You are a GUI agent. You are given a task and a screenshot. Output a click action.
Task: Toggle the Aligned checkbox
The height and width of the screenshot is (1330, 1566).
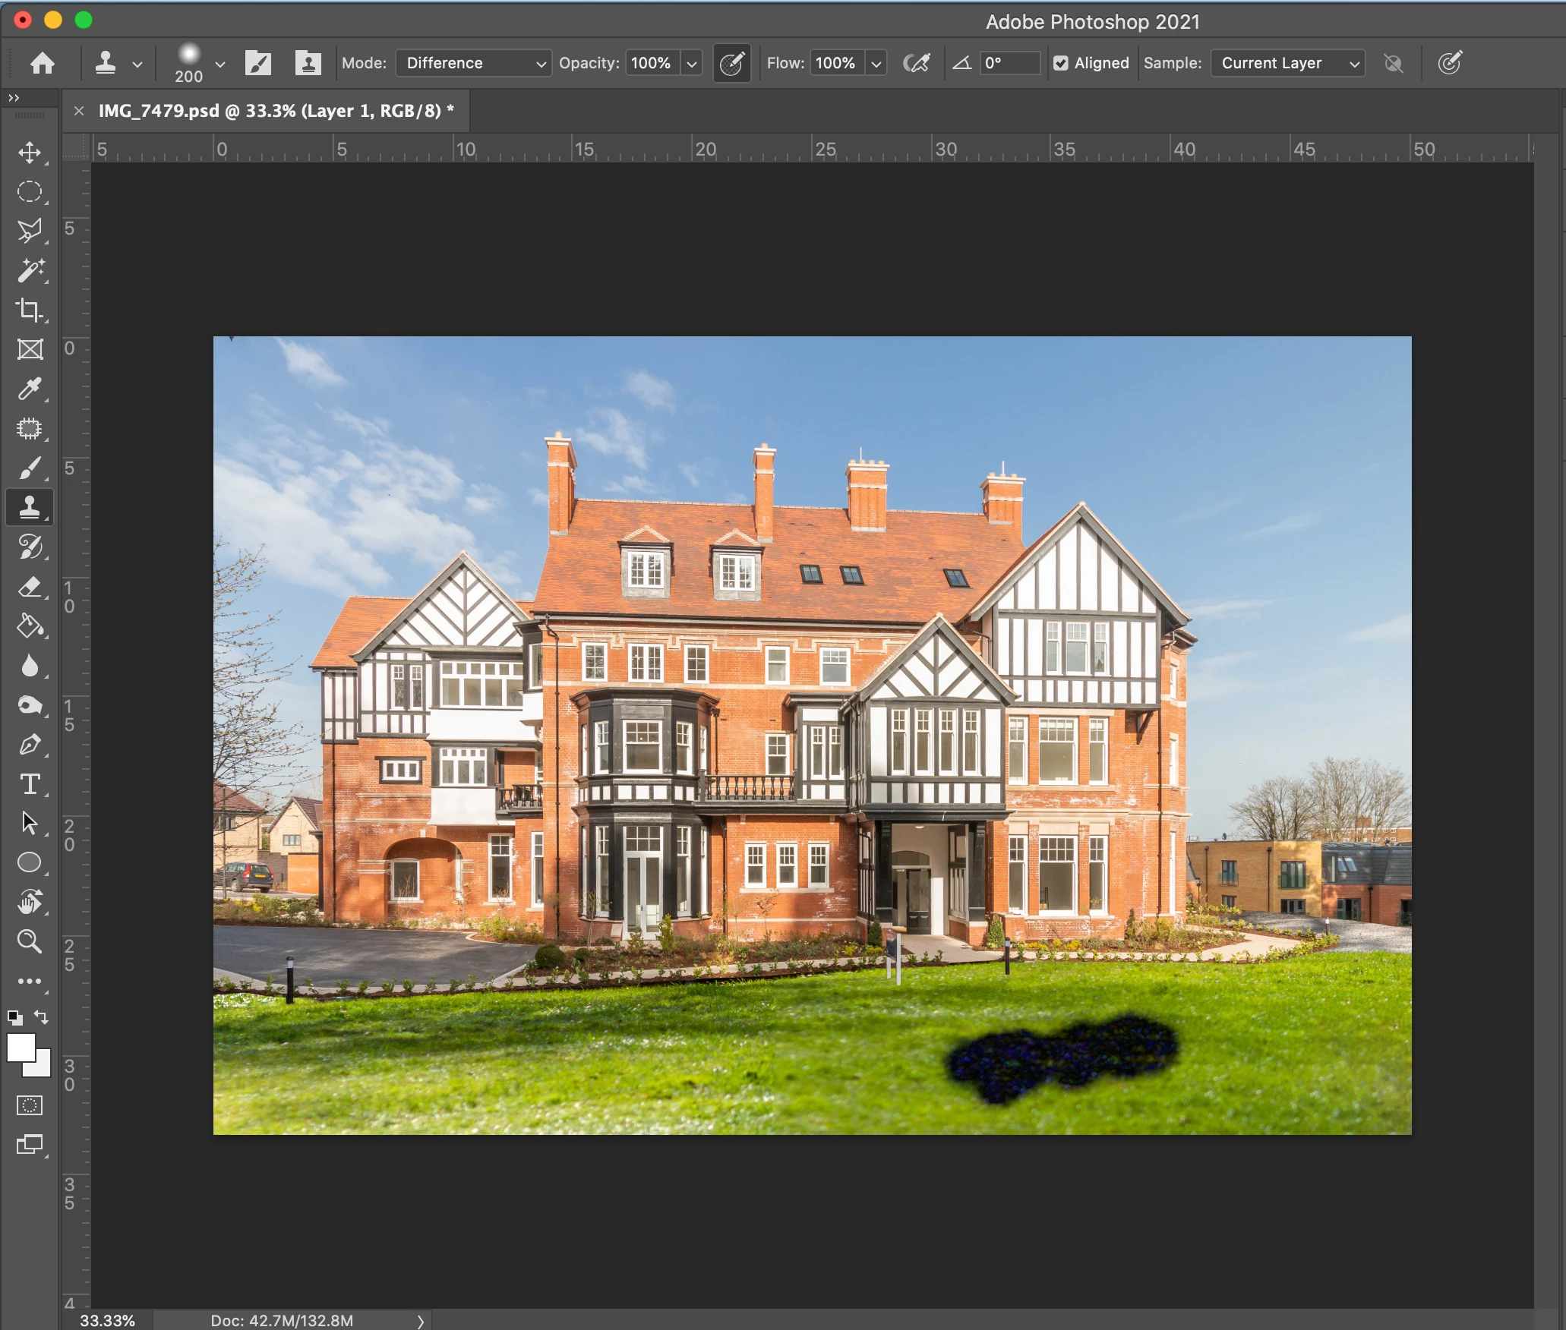click(x=1061, y=63)
